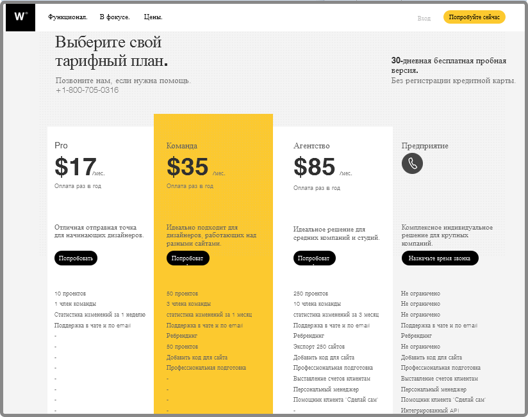This screenshot has height=417, width=528.
Task: Select the Команда plan $35 price
Action: [x=188, y=167]
